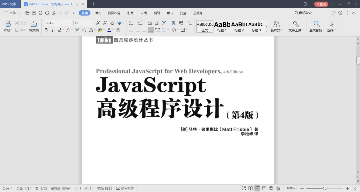Toggle bold formatting
The height and width of the screenshot is (192, 360).
[46, 30]
